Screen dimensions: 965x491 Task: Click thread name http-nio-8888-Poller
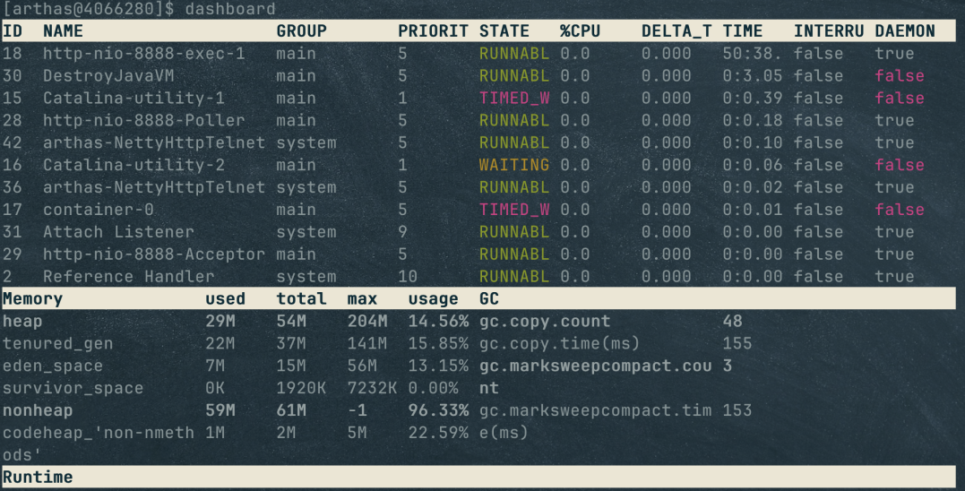(x=144, y=120)
